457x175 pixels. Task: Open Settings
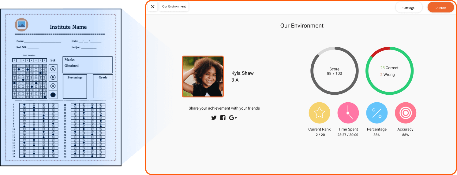tap(408, 8)
